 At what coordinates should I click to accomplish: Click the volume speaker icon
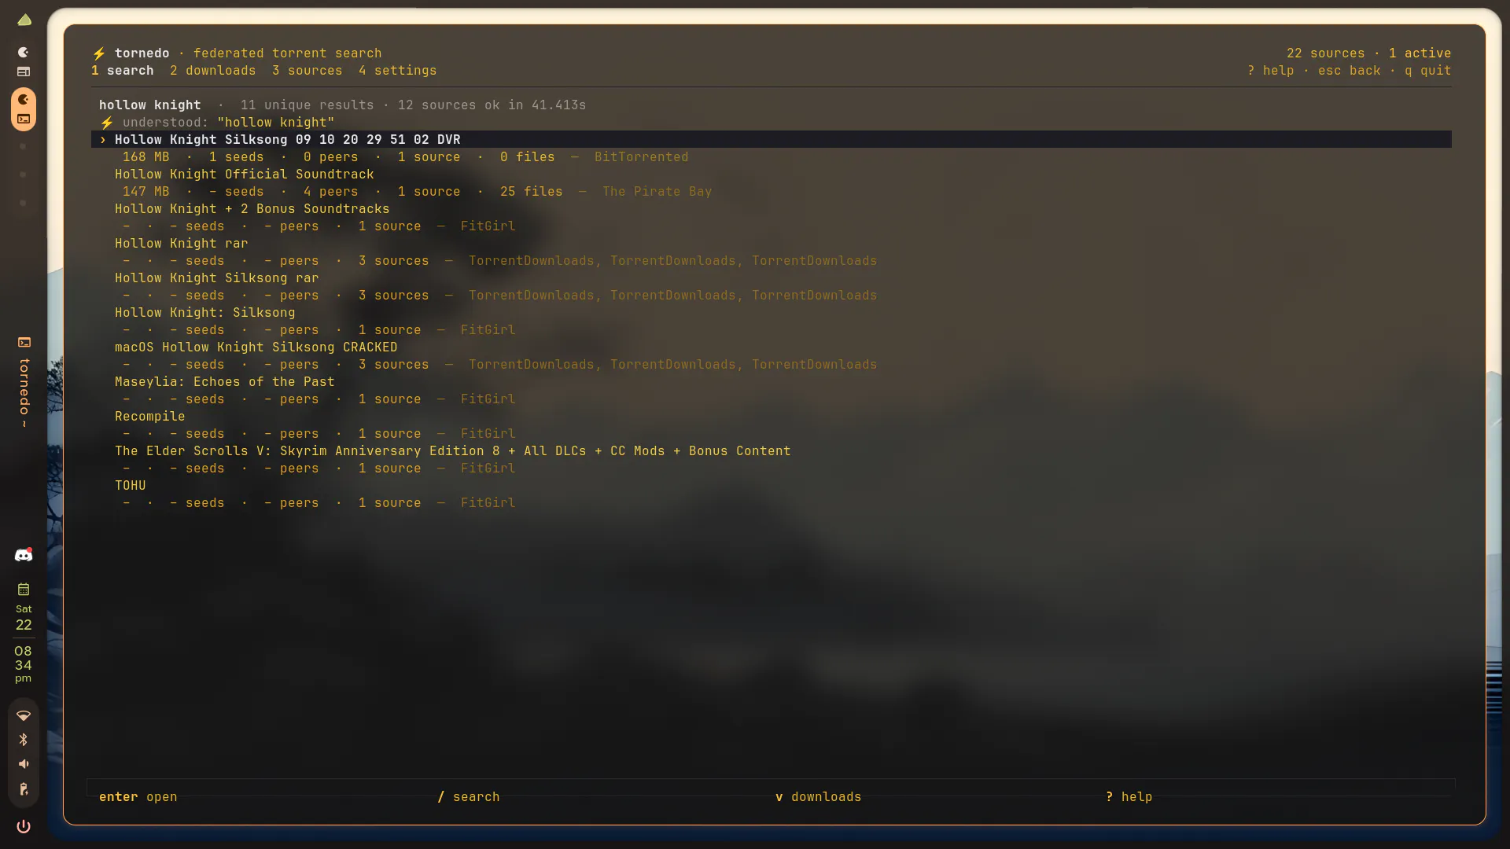pyautogui.click(x=24, y=764)
